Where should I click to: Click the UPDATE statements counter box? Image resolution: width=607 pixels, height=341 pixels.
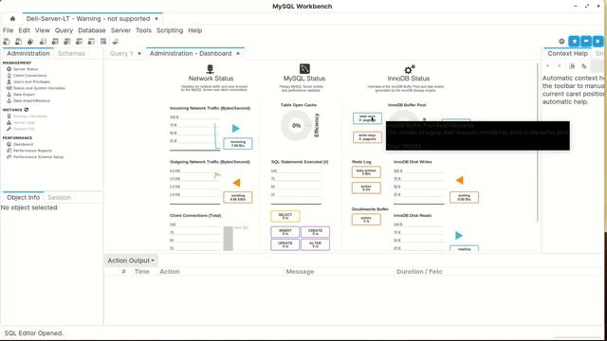pos(285,244)
